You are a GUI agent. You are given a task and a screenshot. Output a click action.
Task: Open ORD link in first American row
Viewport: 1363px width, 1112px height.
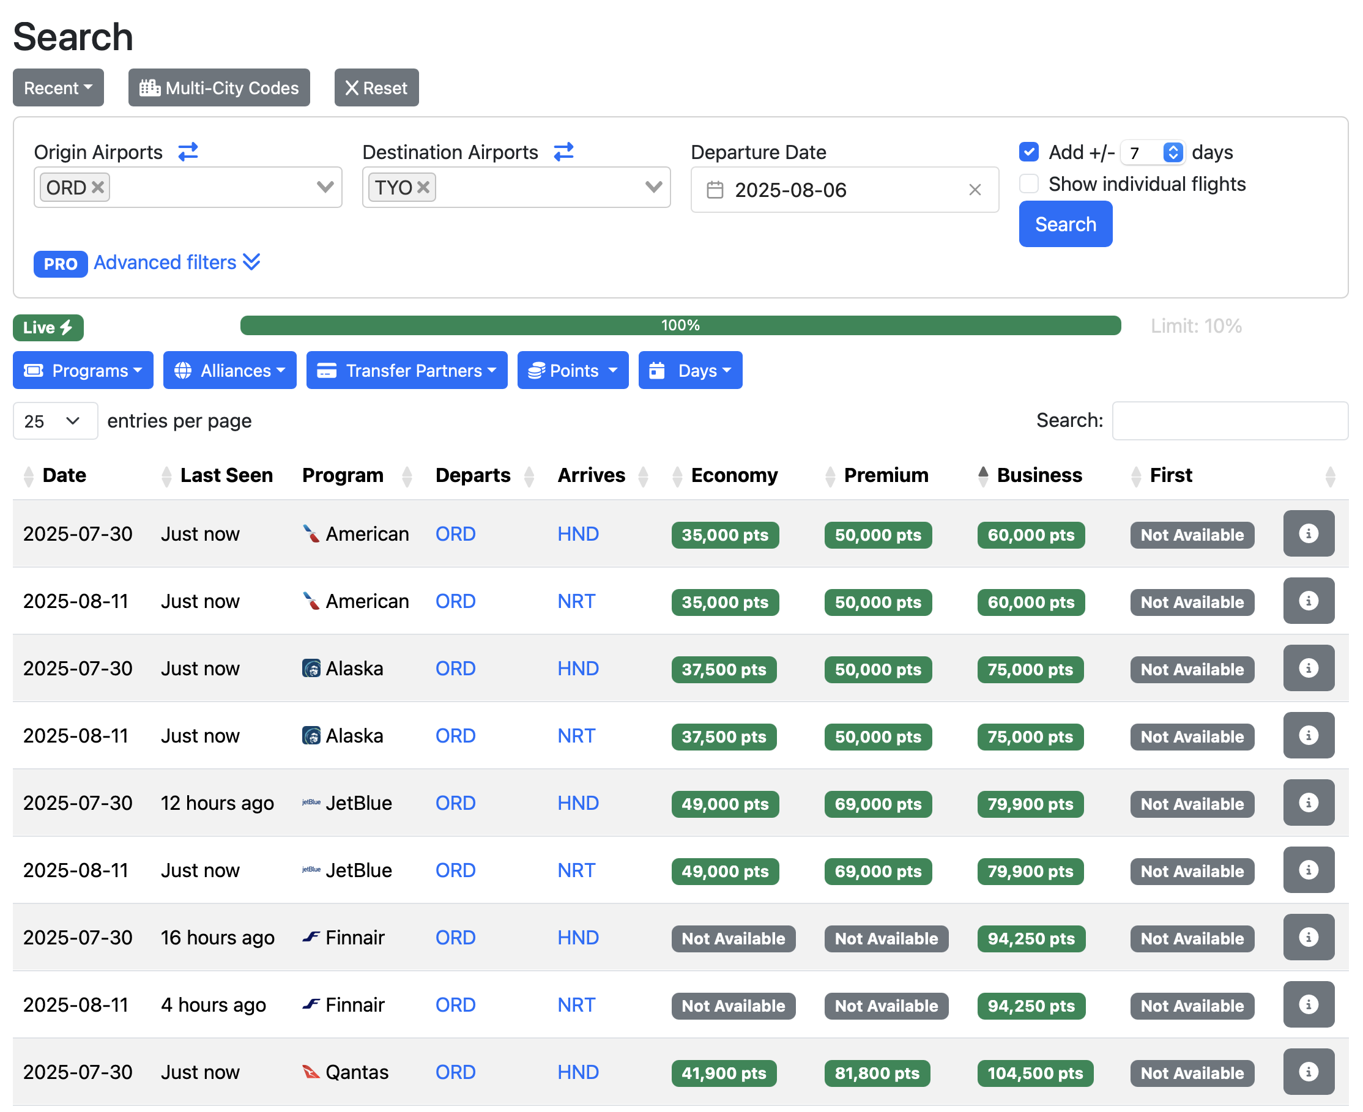(x=455, y=534)
